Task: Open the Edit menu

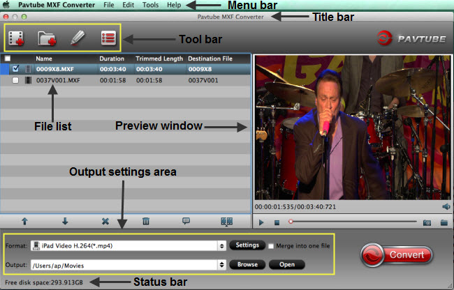Action: tap(129, 5)
